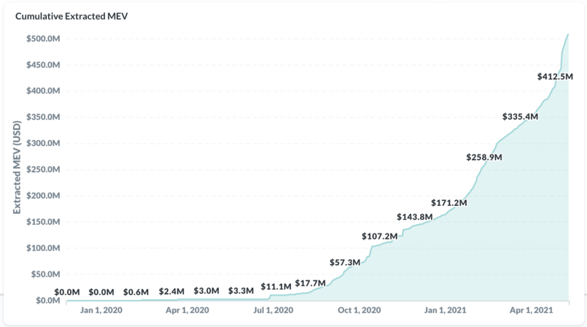
Task: Click the $250.0M y-axis tick label
Action: point(42,169)
